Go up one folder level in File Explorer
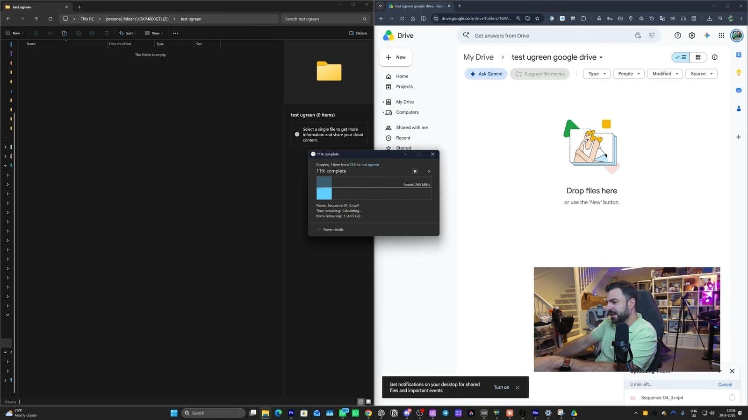Viewport: 748px width, 420px height. click(36, 19)
